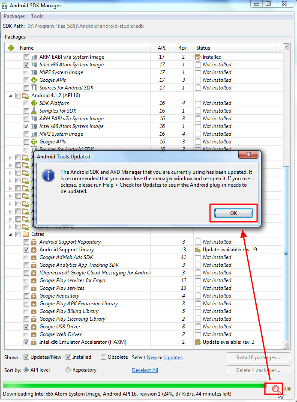Click the Android Support Repository package icon

click(34, 242)
